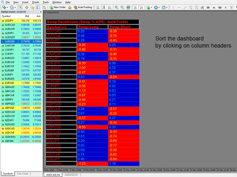The width and height of the screenshot is (237, 177).
Task: Tile windows with the grid icon
Action: (x=128, y=7)
